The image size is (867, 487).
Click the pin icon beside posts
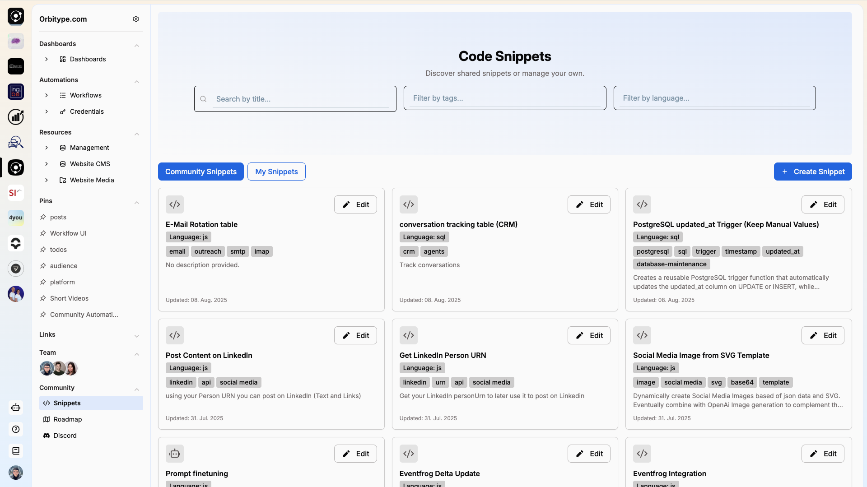tap(43, 217)
